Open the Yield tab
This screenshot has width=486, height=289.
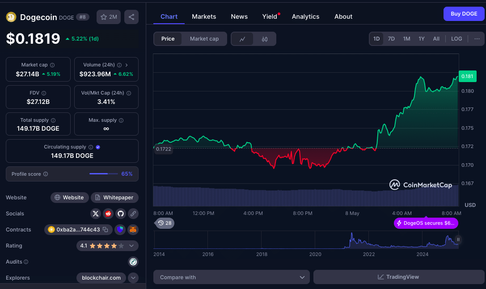[270, 17]
